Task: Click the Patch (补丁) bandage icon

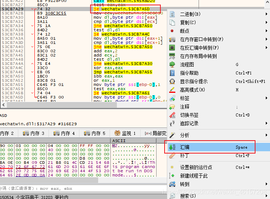Action: (172, 155)
